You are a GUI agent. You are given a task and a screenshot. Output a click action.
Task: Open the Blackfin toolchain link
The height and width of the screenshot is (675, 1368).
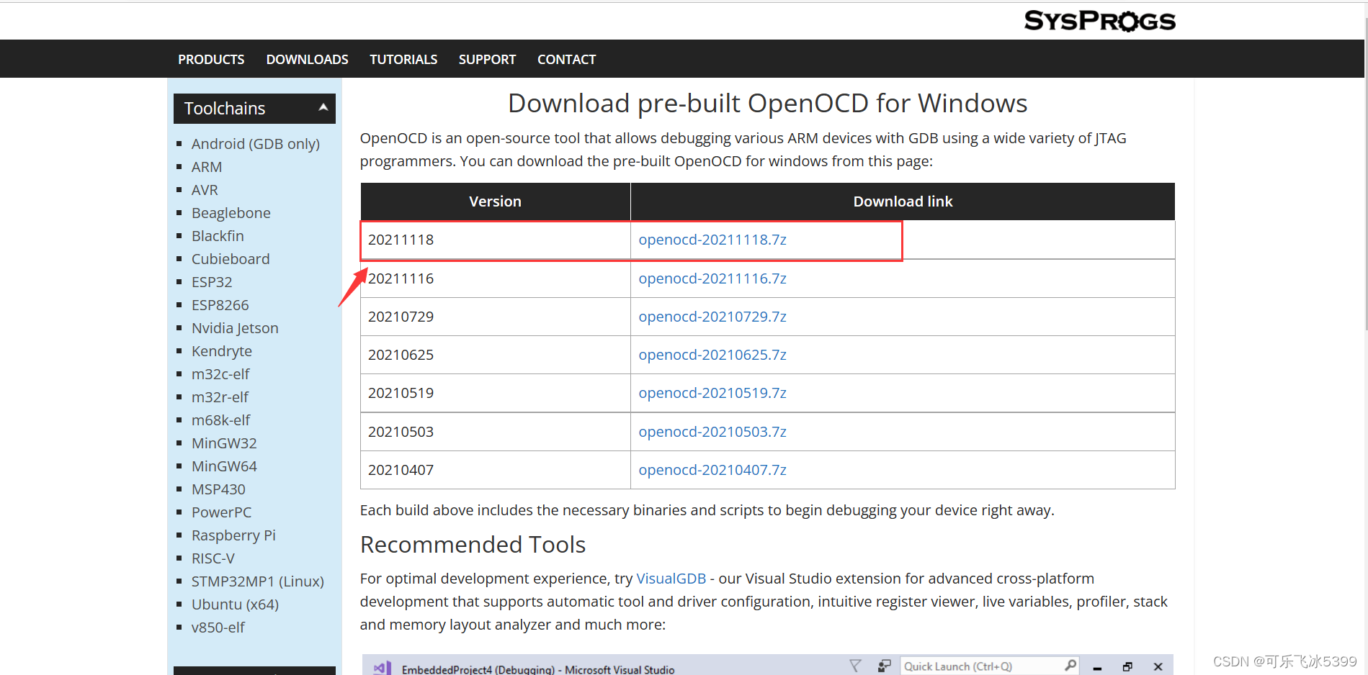(218, 236)
